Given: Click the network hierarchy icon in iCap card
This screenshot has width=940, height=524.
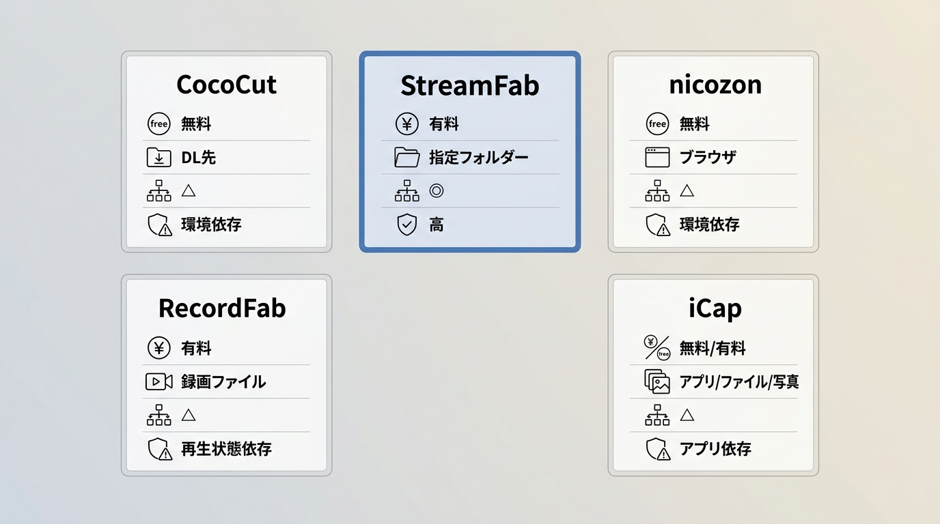Looking at the screenshot, I should click(657, 415).
